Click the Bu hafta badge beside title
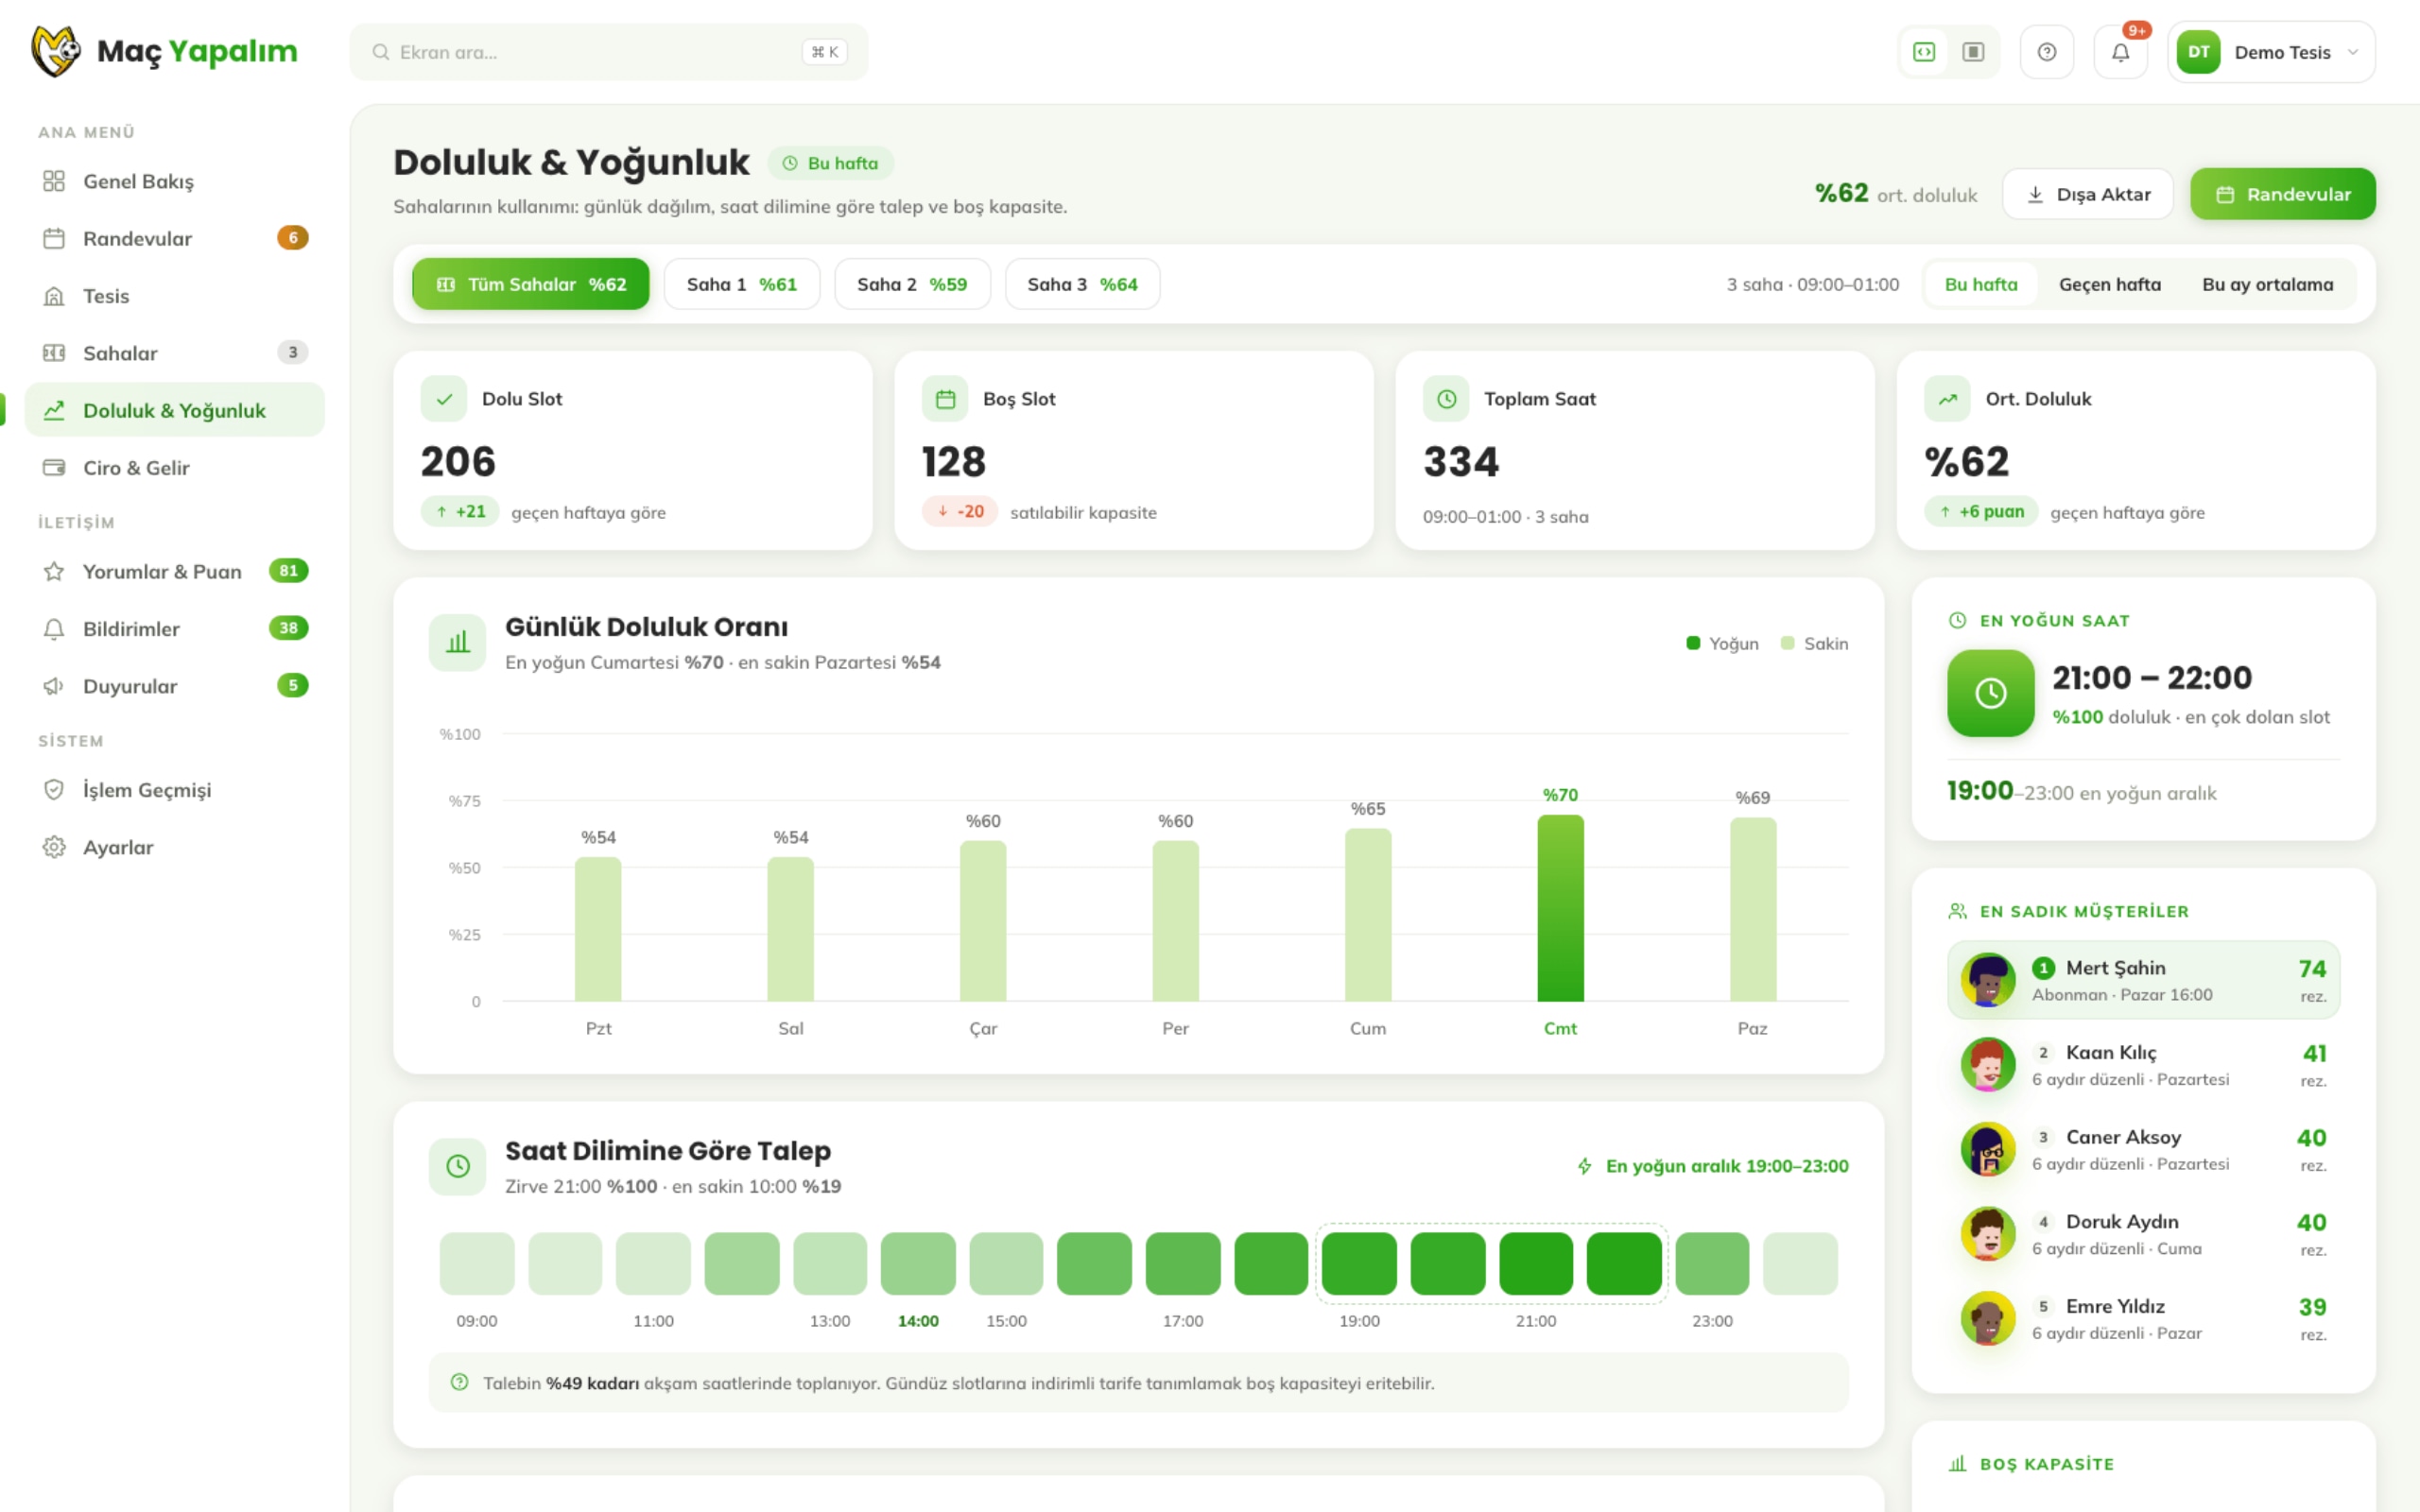Screen dimensions: 2420x1512 click(x=830, y=163)
